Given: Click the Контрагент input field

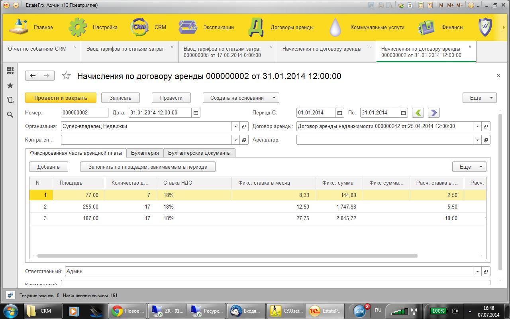Looking at the screenshot, I should tap(146, 140).
